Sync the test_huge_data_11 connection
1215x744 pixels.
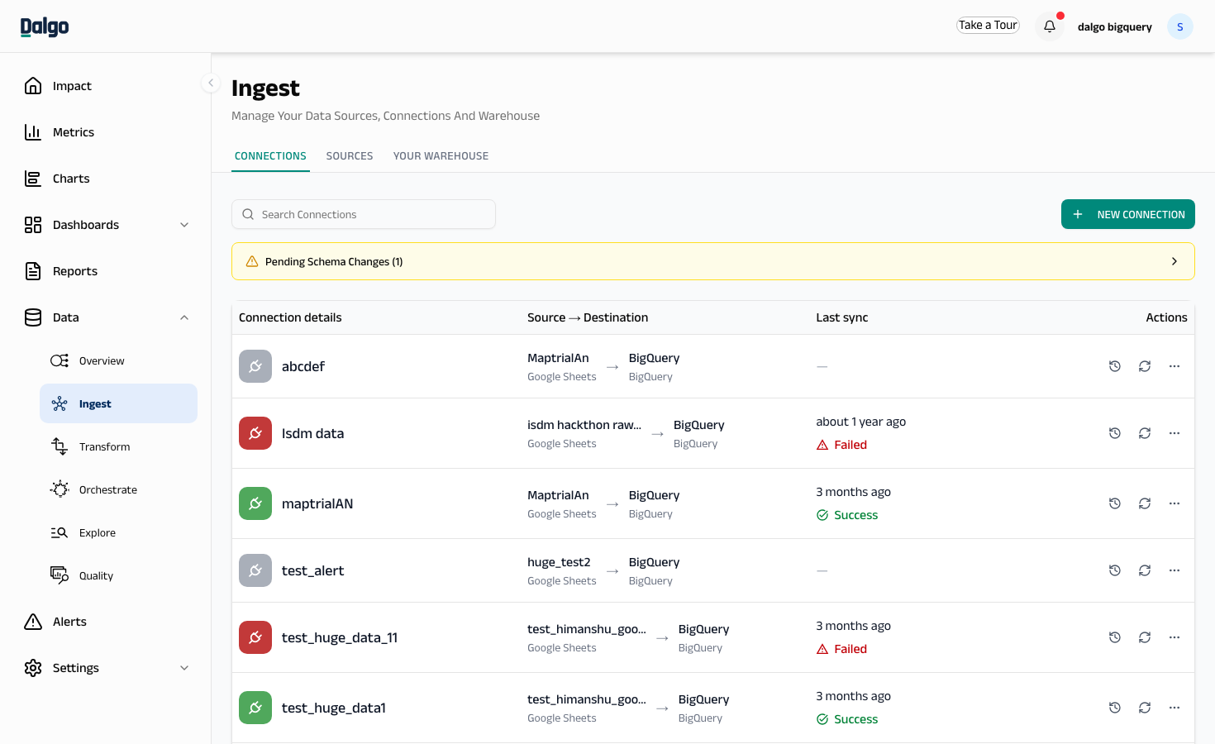1145,637
